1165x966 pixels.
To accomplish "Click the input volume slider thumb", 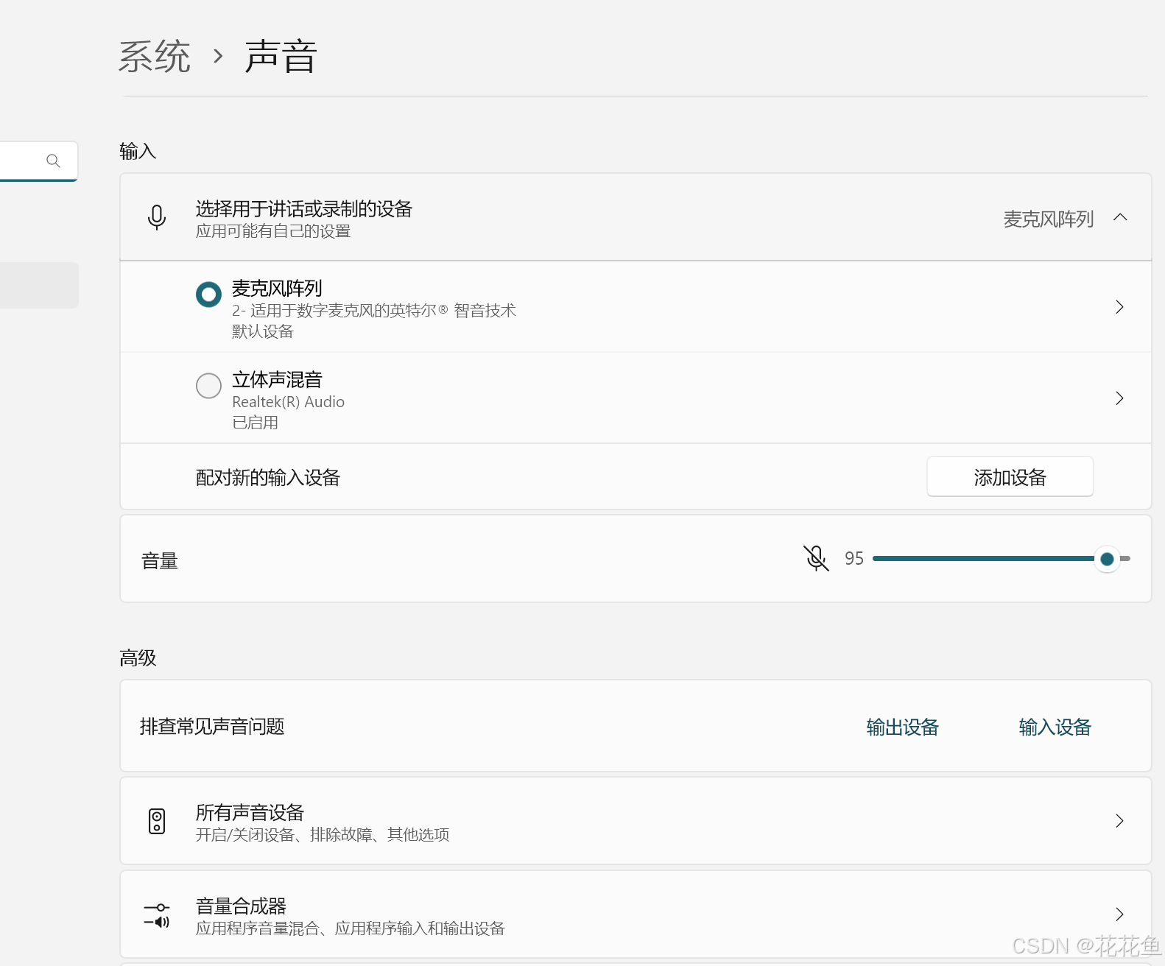I will 1107,559.
